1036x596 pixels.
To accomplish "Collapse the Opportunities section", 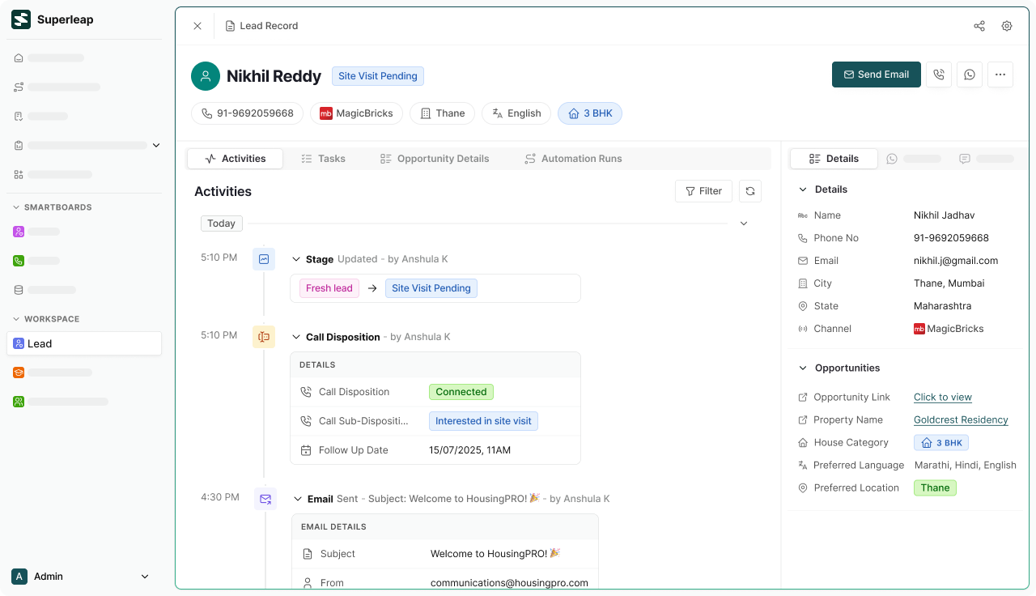I will 803,368.
